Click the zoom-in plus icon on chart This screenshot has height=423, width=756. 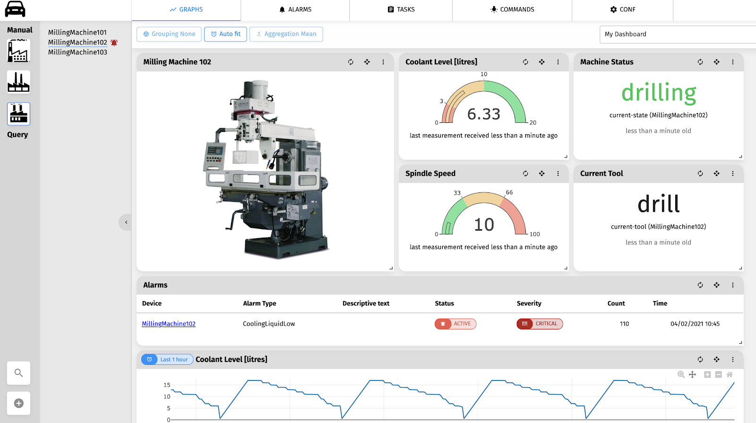point(707,374)
